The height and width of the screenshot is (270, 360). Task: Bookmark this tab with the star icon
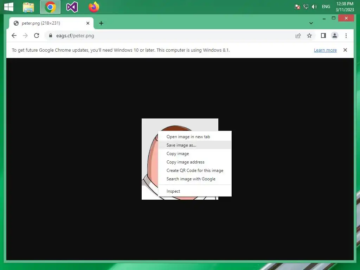coord(309,36)
